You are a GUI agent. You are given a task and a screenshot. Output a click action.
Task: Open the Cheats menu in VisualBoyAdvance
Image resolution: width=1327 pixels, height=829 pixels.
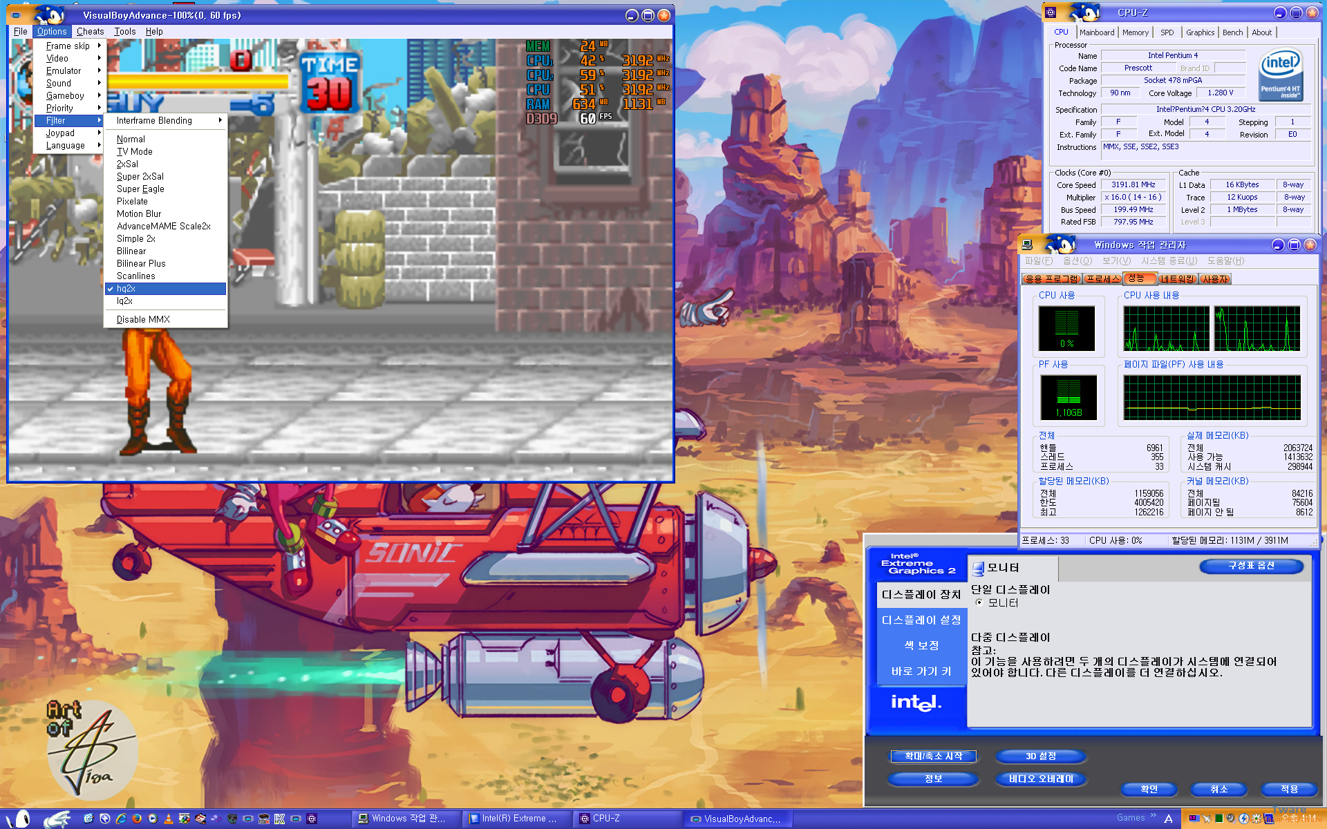(90, 32)
